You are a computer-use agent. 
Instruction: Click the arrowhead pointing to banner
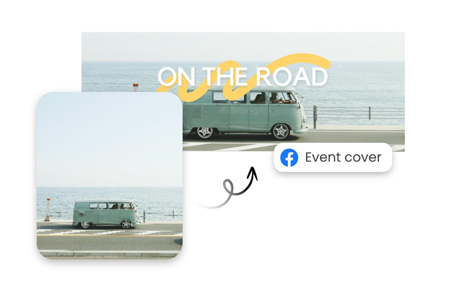pos(253,173)
